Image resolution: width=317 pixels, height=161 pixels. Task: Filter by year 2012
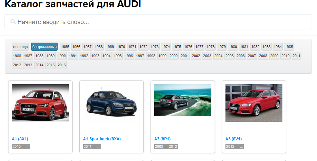click(17, 65)
